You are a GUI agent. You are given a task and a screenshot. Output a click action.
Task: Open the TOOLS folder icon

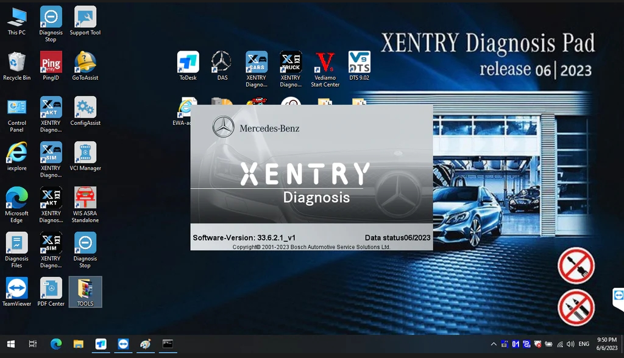(85, 292)
